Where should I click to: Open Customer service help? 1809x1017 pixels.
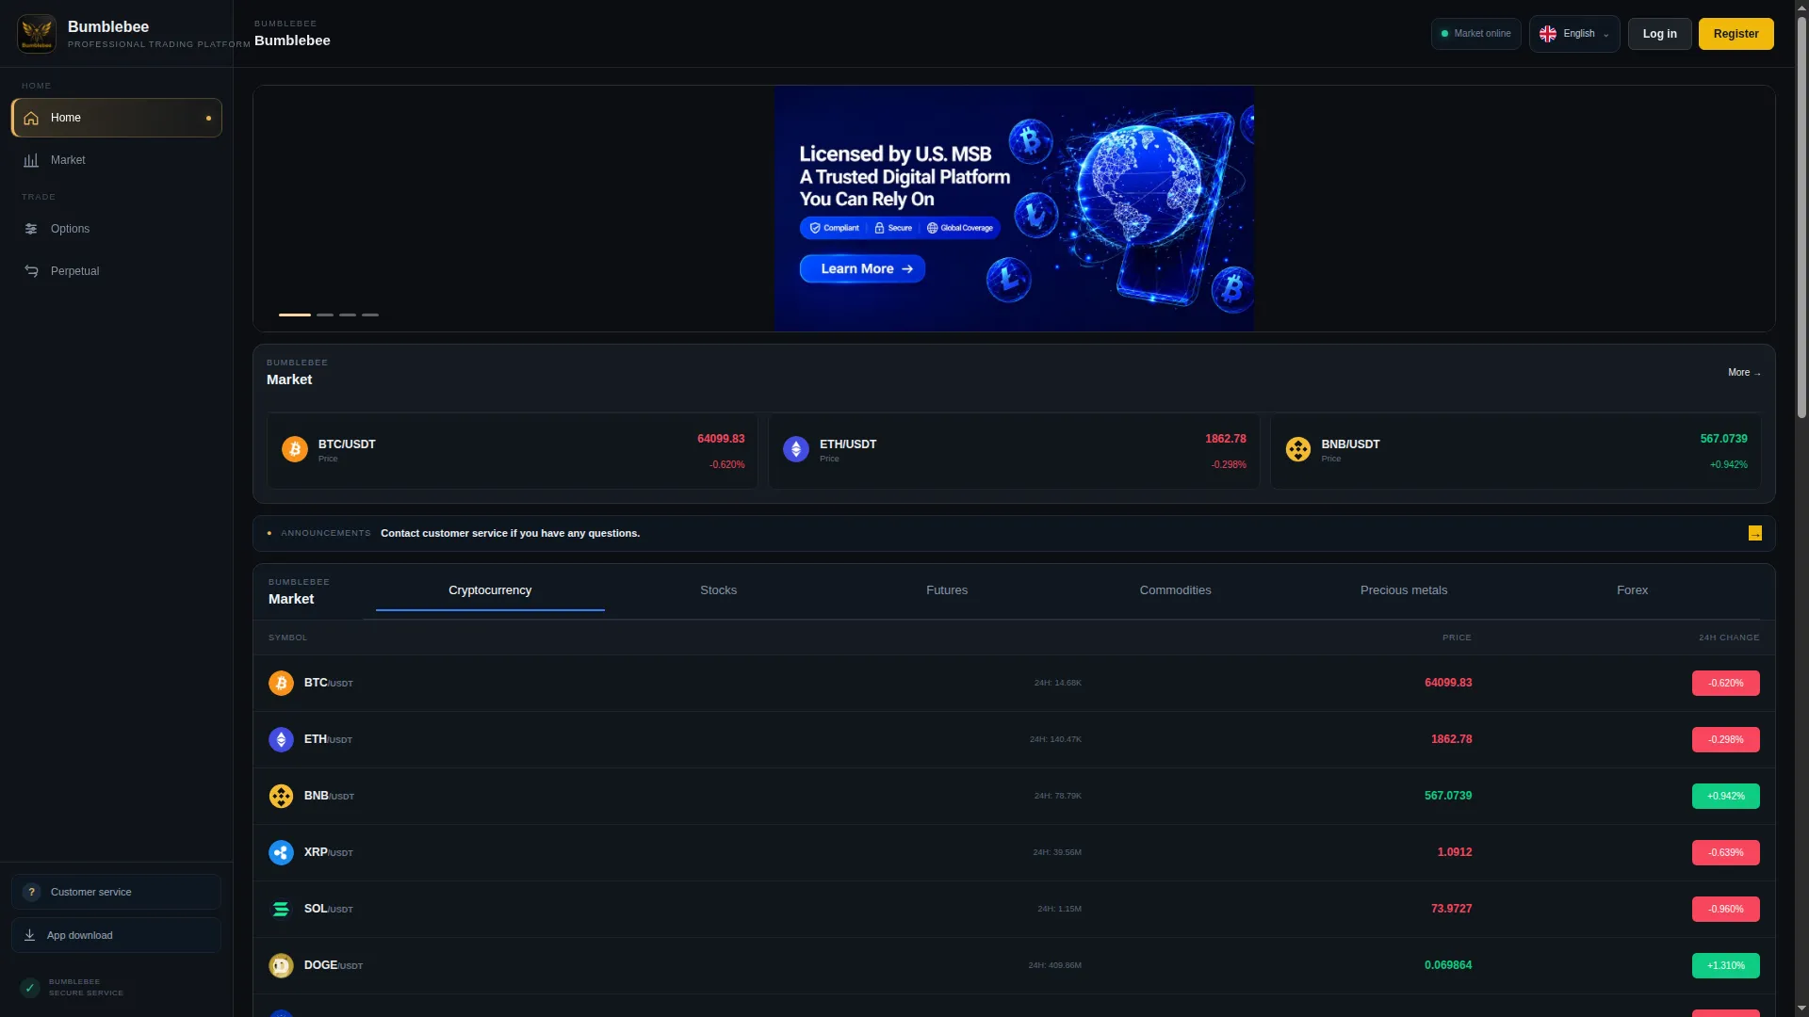[117, 892]
